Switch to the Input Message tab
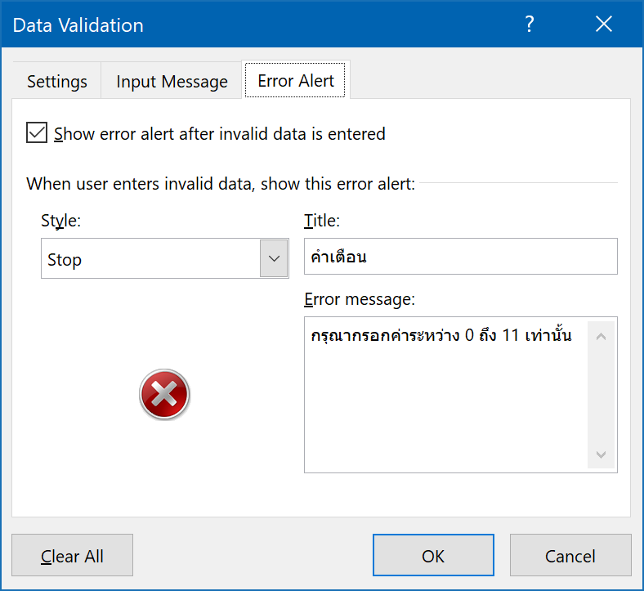This screenshot has height=591, width=644. click(172, 81)
